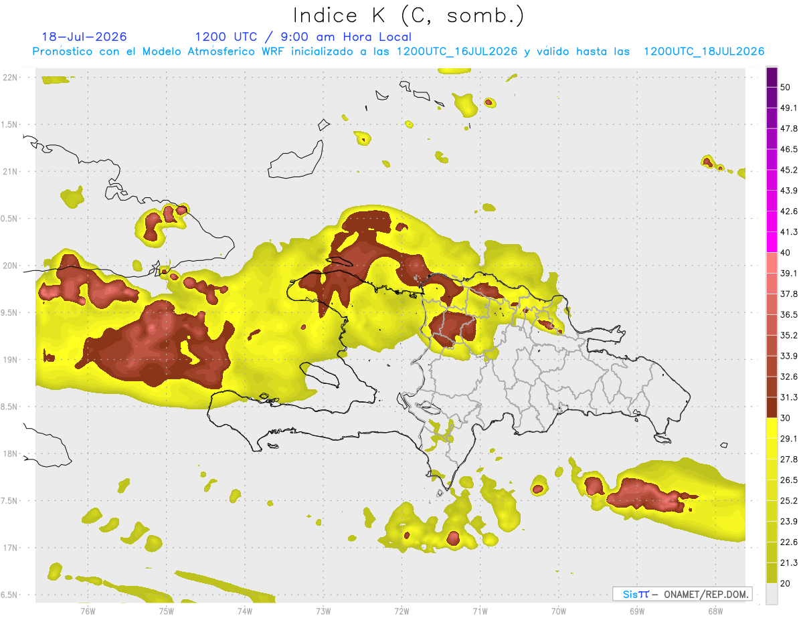The image size is (803, 620).
Task: Click the "70W" longitude label
Action: tap(559, 611)
